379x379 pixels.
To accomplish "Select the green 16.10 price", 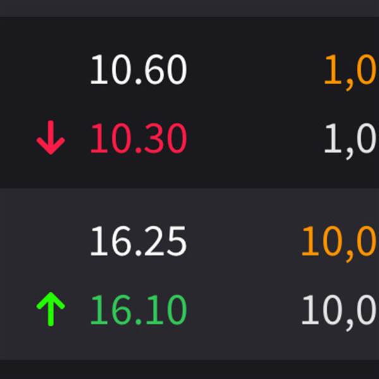I will click(x=138, y=310).
